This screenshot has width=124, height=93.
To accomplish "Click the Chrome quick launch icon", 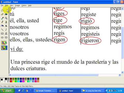I will pyautogui.click(x=27, y=91).
